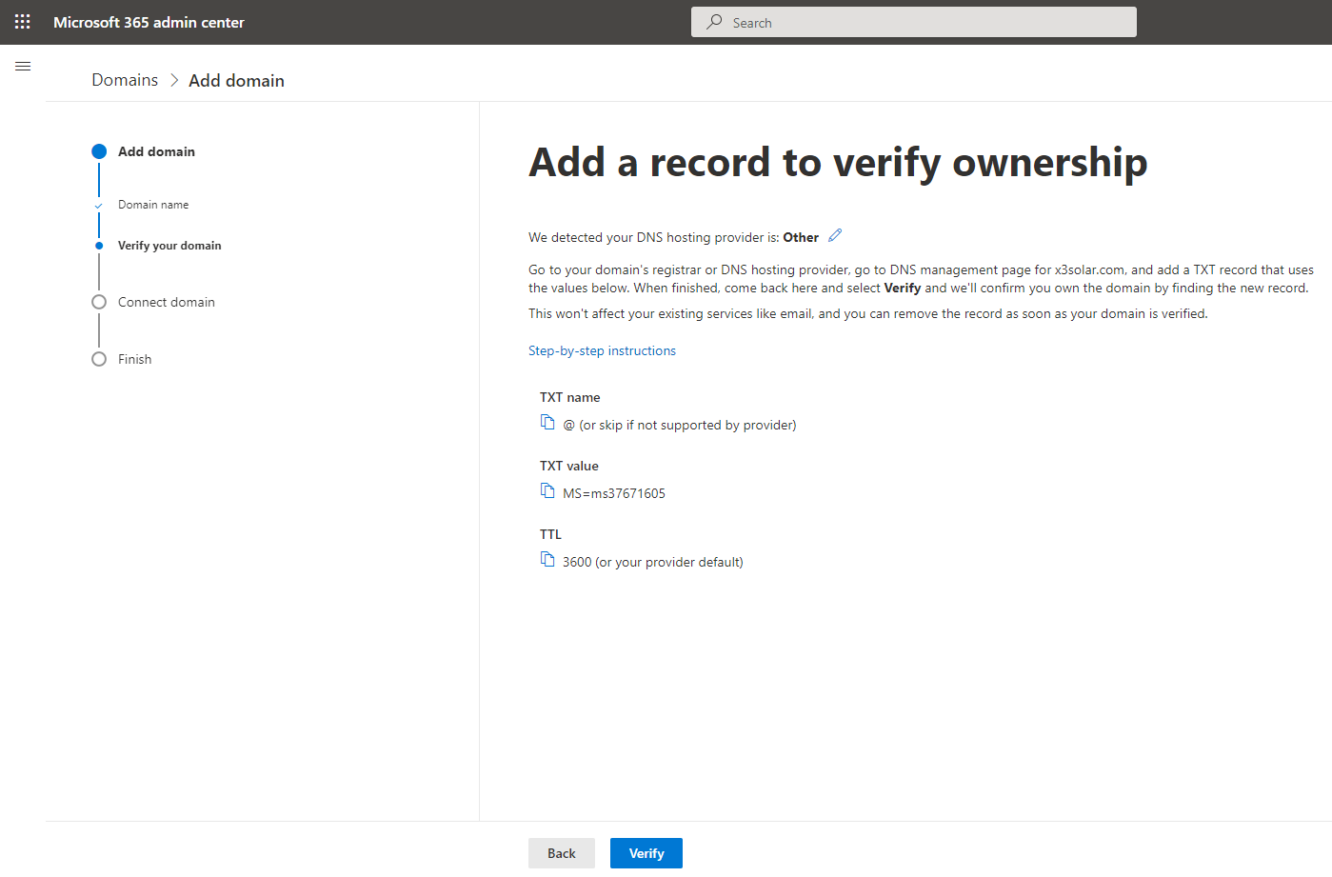
Task: Click the Add domain step circle
Action: [x=99, y=151]
